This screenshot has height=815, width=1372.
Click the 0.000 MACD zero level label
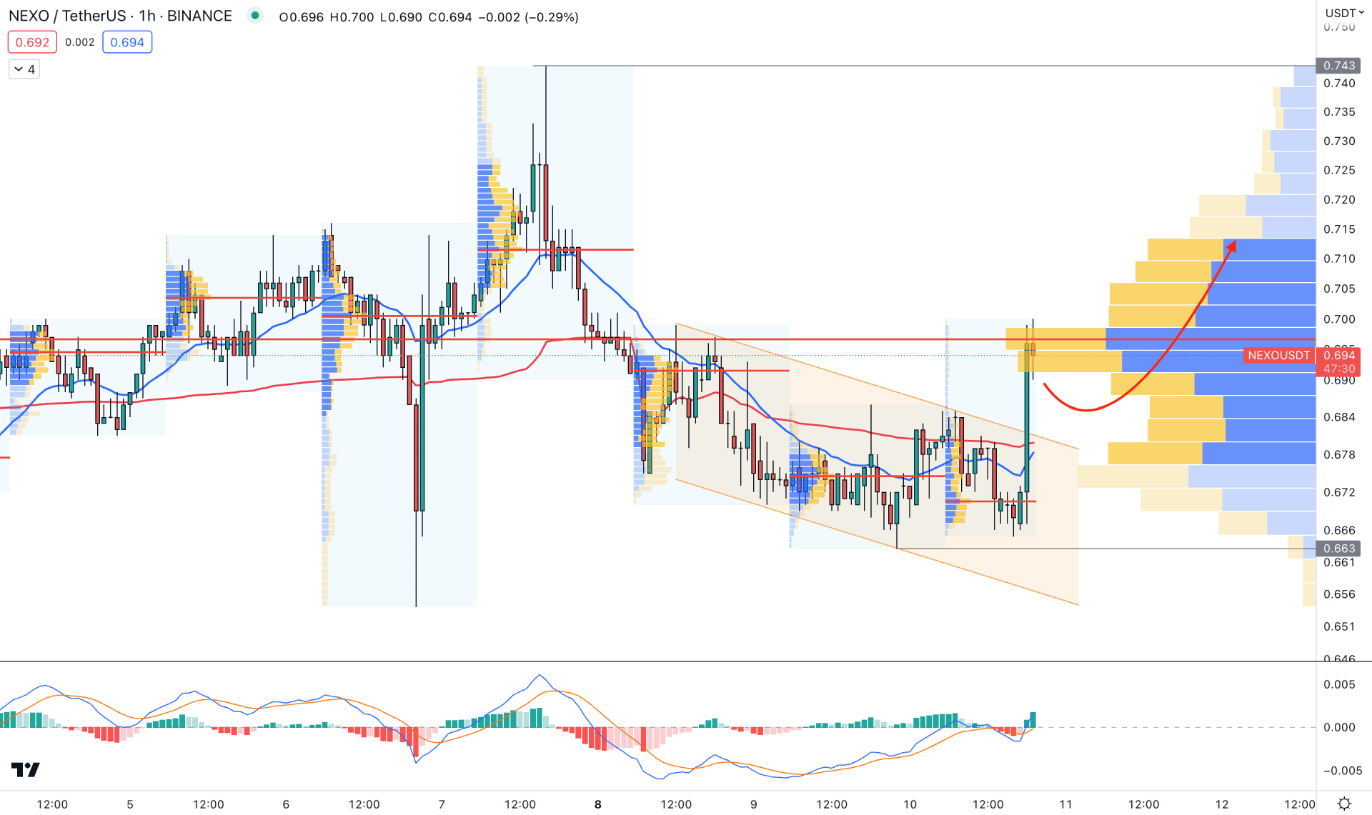1338,727
